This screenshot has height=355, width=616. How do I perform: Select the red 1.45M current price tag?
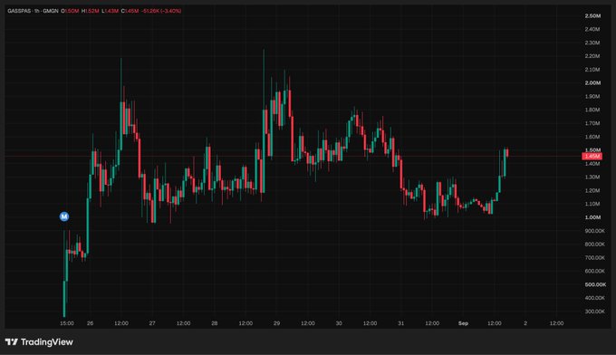(592, 157)
